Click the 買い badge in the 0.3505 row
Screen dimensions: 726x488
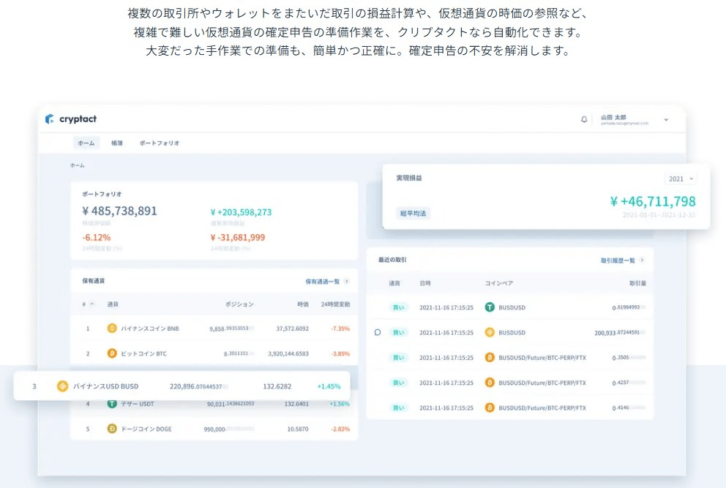[x=398, y=358]
